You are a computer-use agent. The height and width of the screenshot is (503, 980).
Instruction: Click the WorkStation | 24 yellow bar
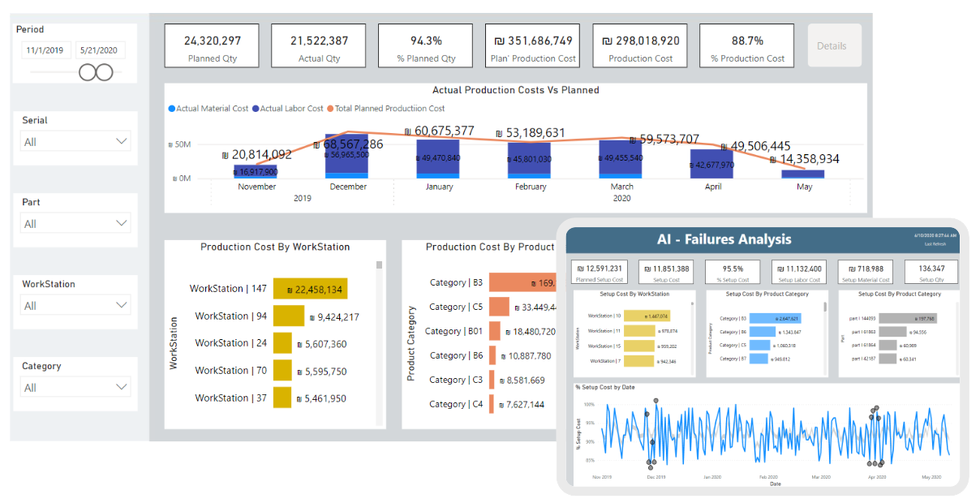(282, 343)
